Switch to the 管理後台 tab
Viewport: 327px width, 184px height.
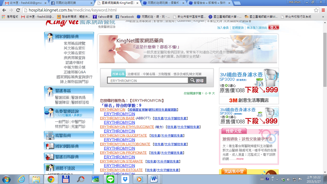point(209,3)
